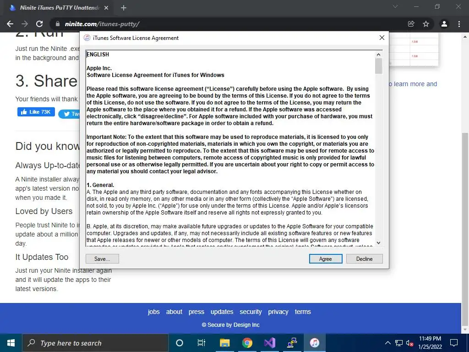
Task: Open the security footer link
Action: pos(251,312)
